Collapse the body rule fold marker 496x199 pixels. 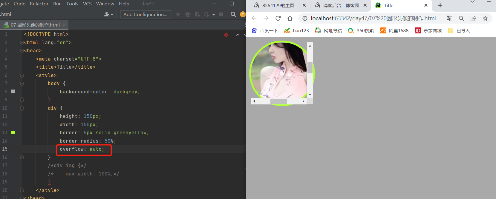tap(22, 84)
